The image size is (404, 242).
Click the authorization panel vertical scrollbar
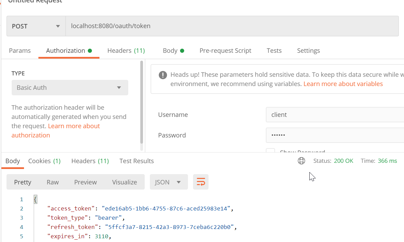[x=141, y=102]
